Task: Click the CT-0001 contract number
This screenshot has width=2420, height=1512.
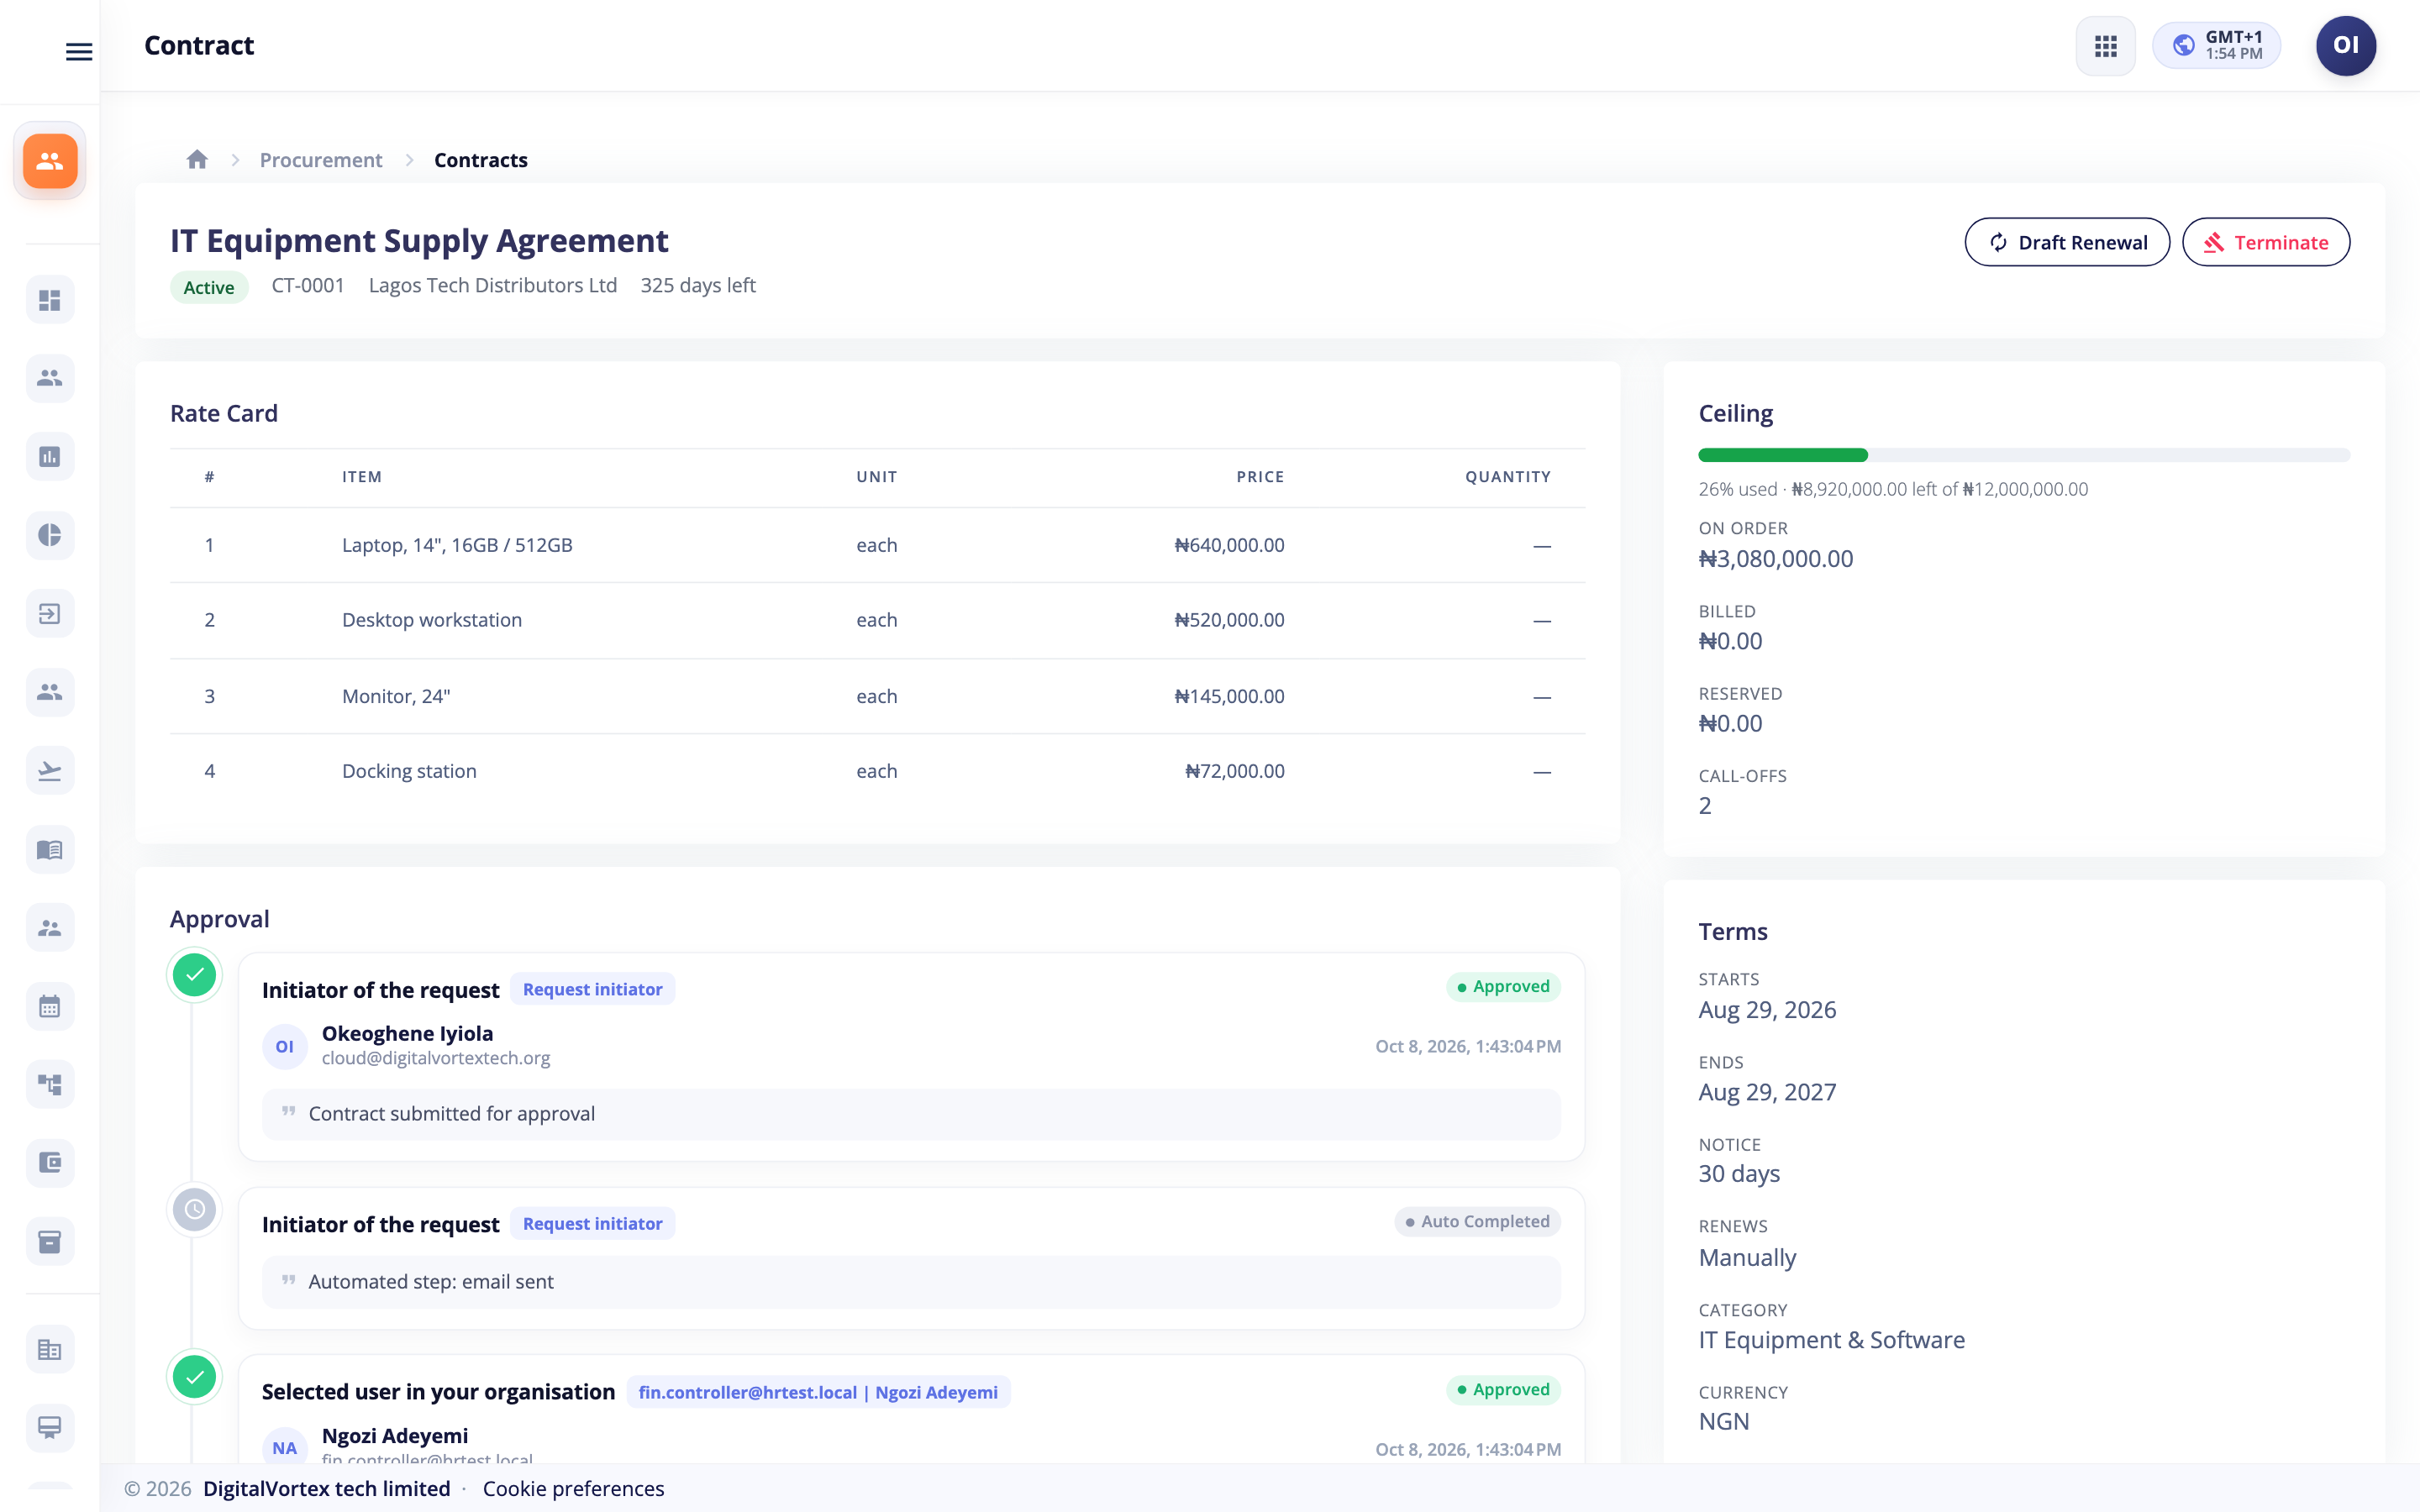Action: pyautogui.click(x=308, y=285)
